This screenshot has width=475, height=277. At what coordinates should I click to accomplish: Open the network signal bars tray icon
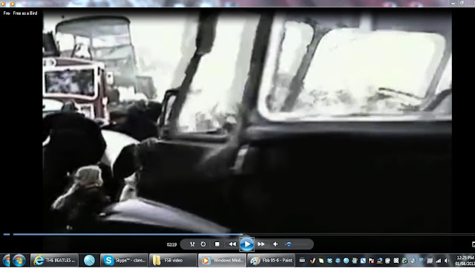tap(438, 261)
